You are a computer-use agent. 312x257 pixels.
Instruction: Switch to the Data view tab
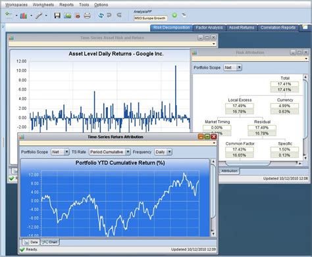[x=31, y=242]
